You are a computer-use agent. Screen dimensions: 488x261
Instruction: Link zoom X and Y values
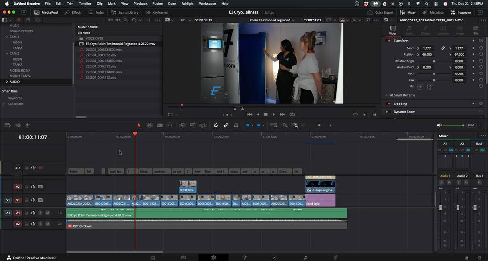443,48
